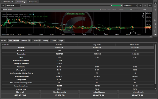Click the Long Trades column header
Viewport: 158px width, 99px height.
pyautogui.click(x=97, y=45)
